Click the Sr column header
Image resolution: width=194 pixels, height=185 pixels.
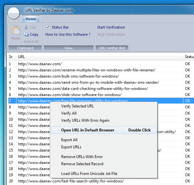[11, 57]
